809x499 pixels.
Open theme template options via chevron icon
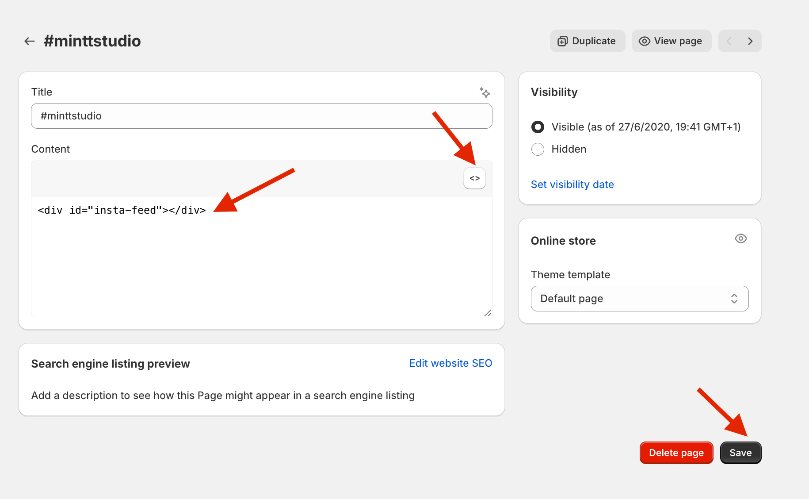tap(734, 299)
